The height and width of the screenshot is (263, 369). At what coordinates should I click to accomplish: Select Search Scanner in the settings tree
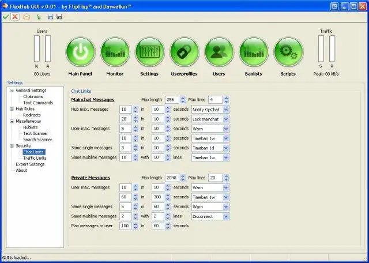[37, 140]
